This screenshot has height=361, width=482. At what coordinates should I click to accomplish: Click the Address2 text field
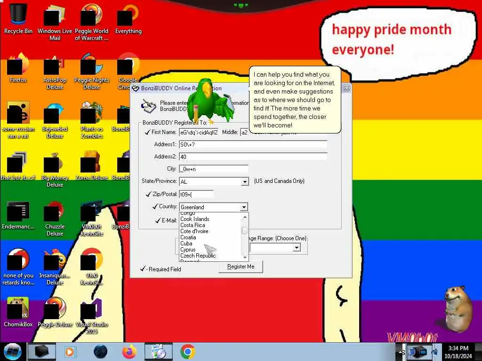(x=253, y=157)
